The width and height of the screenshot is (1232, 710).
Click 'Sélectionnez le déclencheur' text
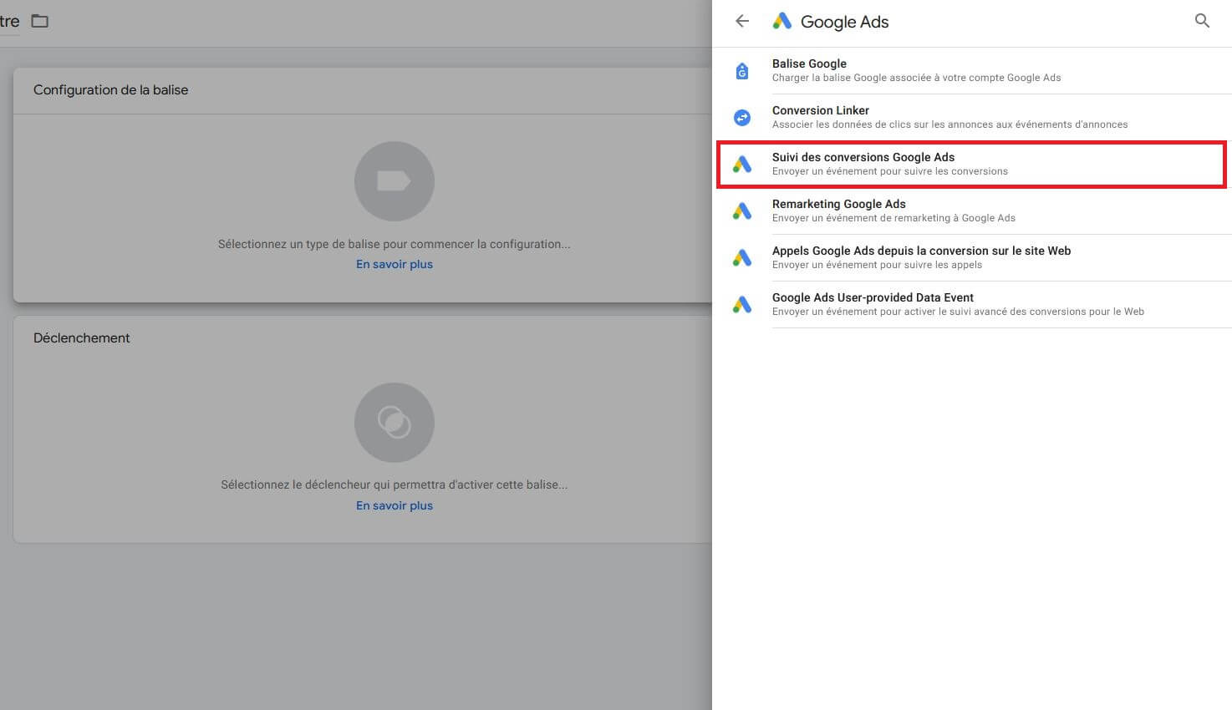(x=395, y=484)
